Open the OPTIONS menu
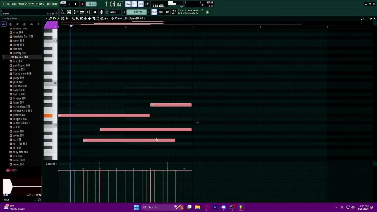 (39, 4)
